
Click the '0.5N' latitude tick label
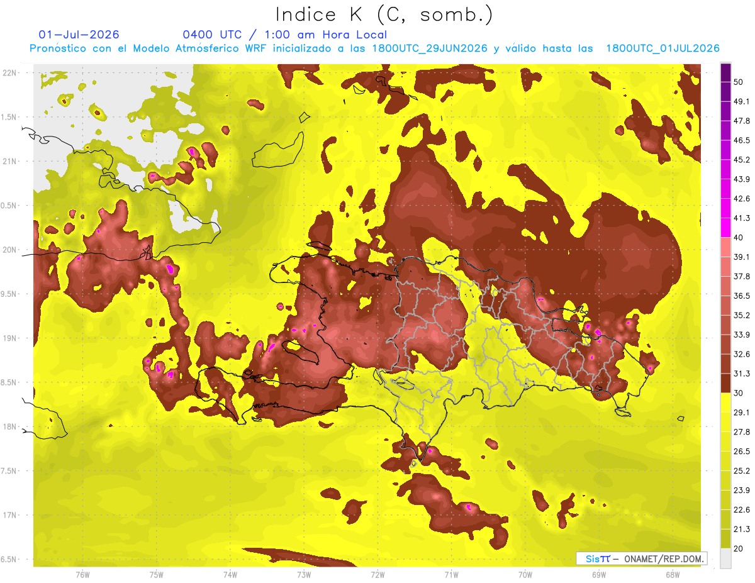point(9,206)
